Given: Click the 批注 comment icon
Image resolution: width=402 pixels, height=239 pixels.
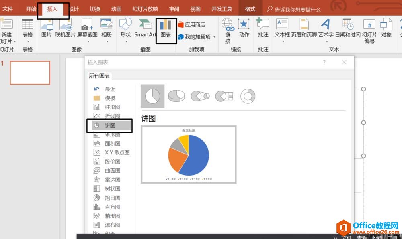Looking at the screenshot, I should [x=263, y=28].
